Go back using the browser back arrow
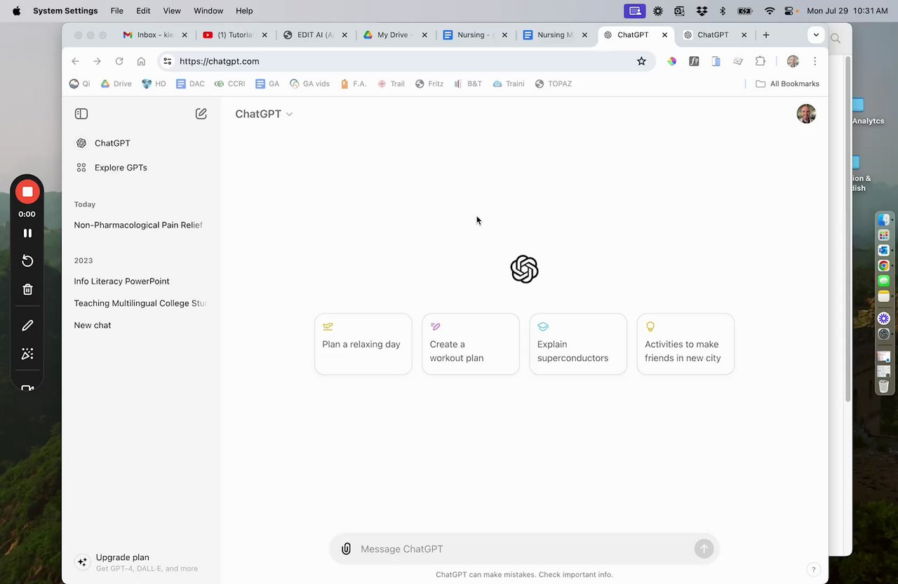Screen dimensions: 898x584 coord(76,61)
